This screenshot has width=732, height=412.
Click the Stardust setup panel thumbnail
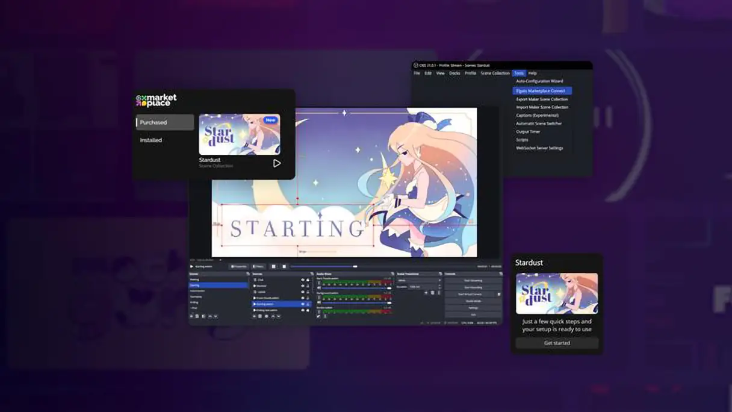[557, 293]
